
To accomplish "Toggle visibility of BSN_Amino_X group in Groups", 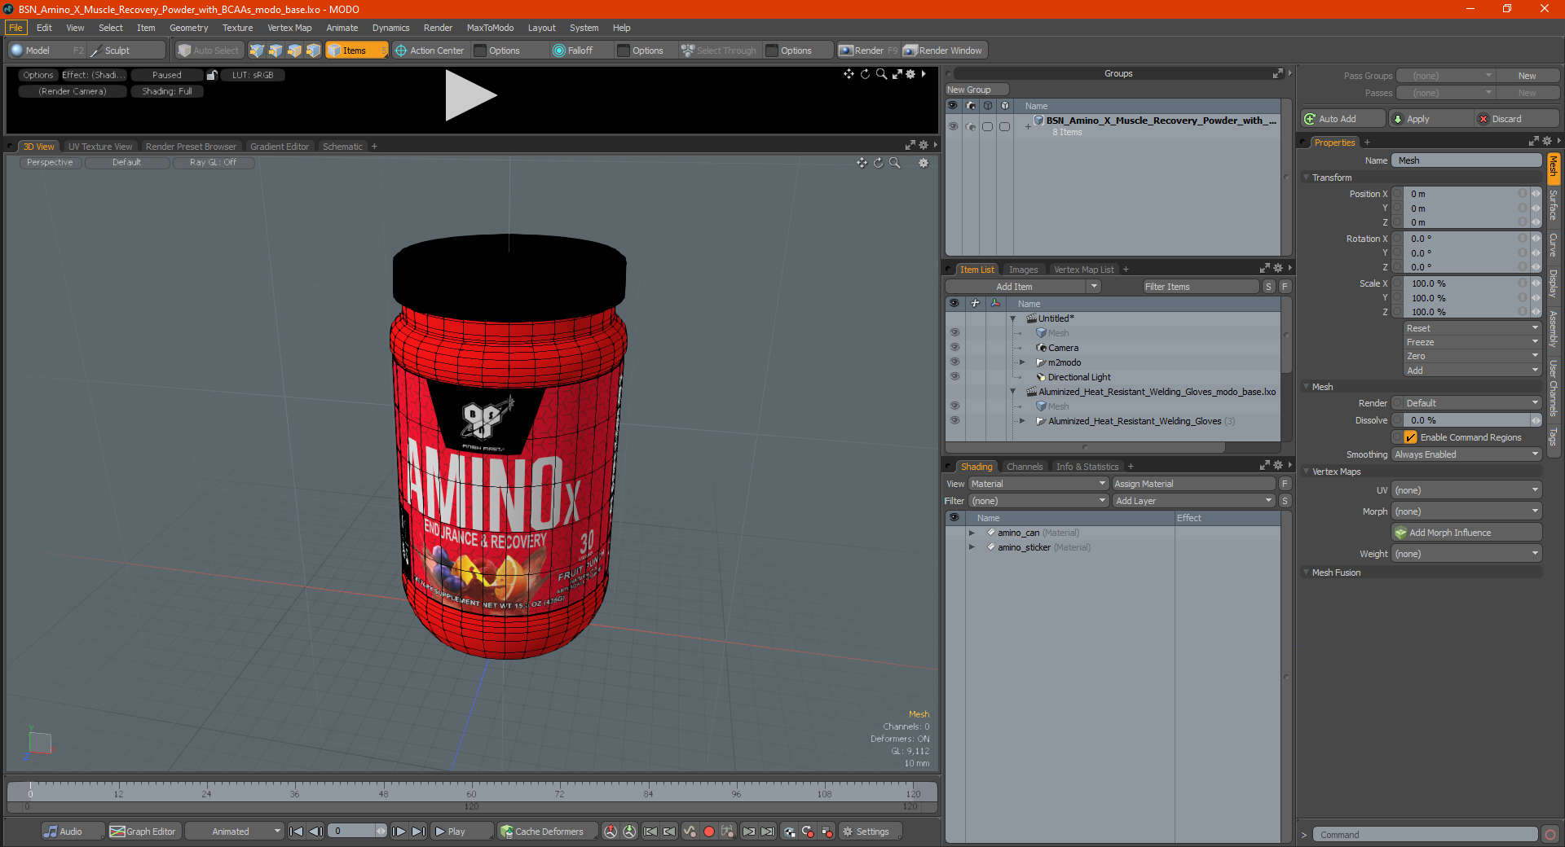I will pos(953,126).
